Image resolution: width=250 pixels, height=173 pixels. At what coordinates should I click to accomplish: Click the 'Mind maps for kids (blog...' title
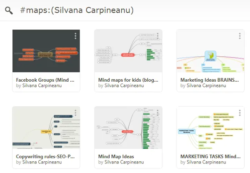click(x=128, y=80)
